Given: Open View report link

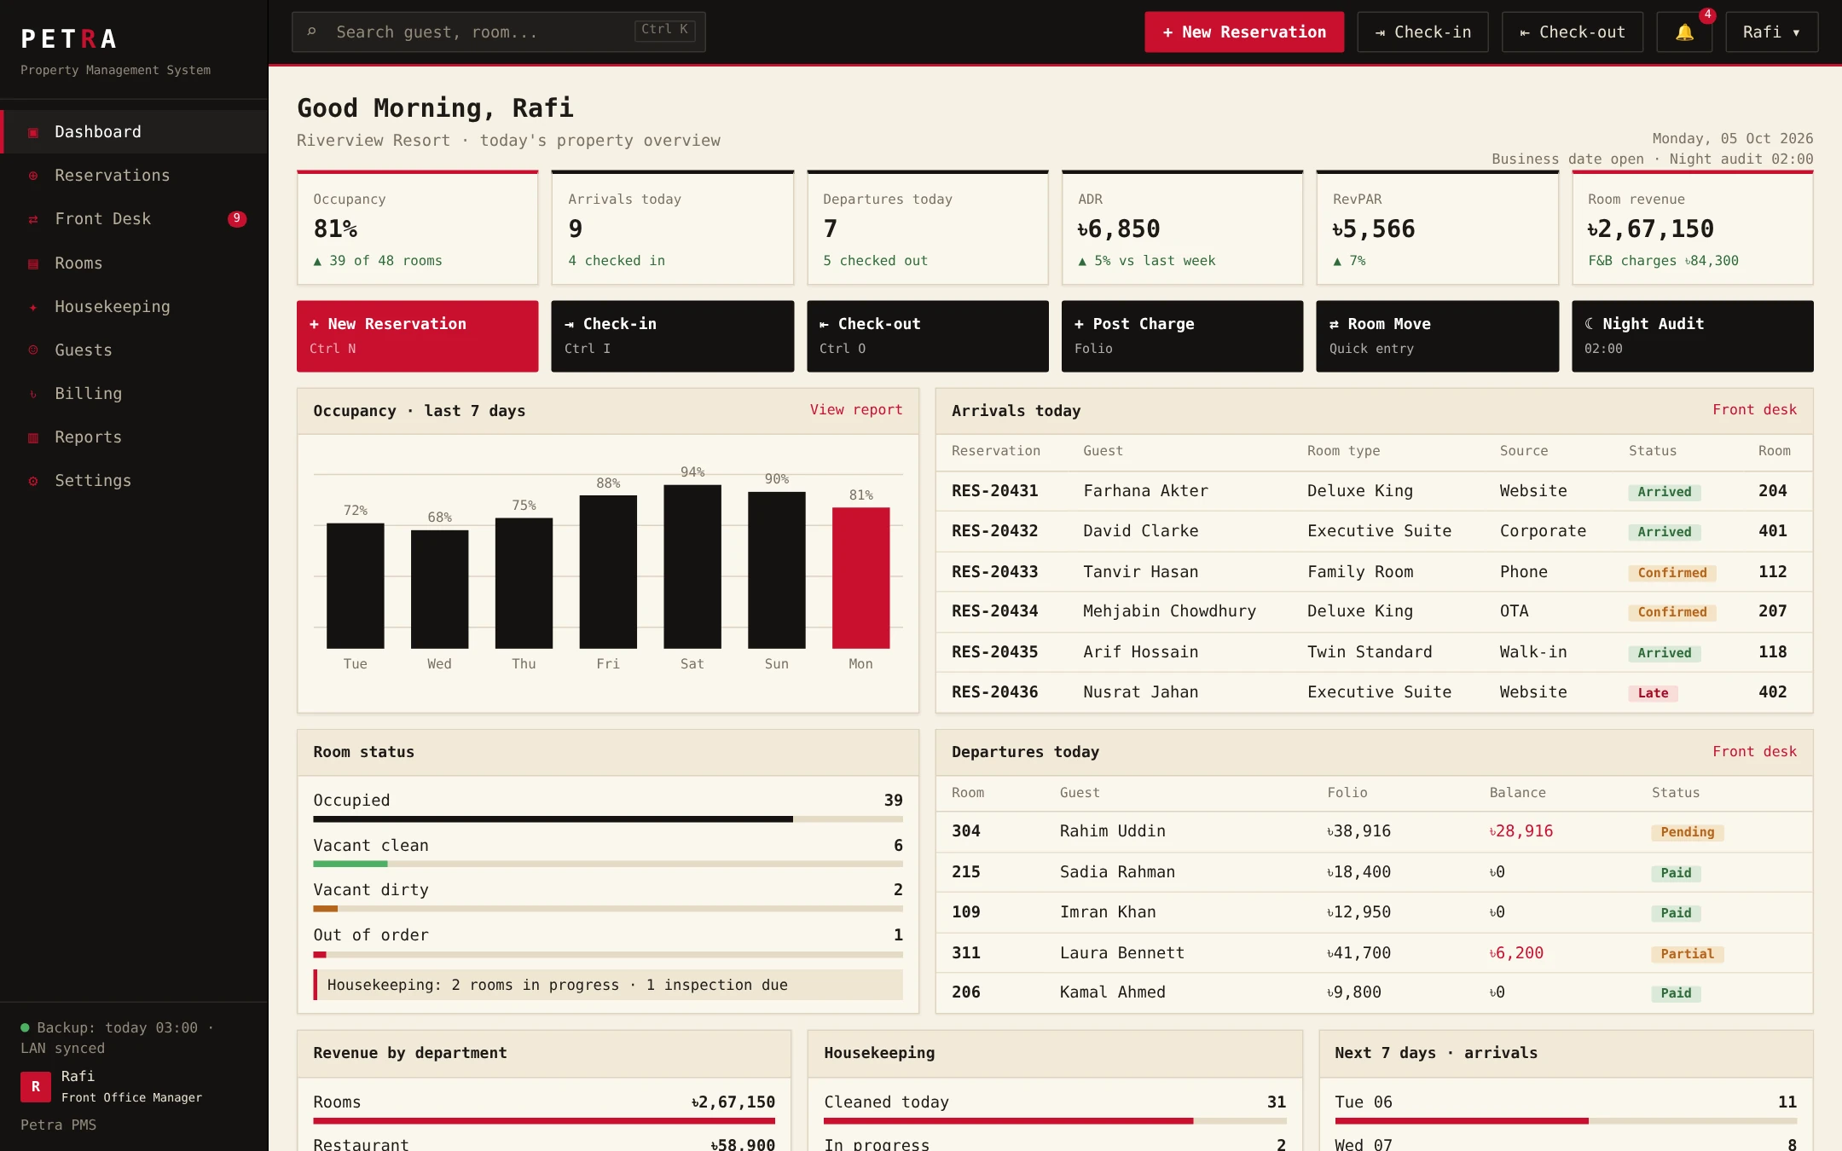Looking at the screenshot, I should click(x=856, y=410).
